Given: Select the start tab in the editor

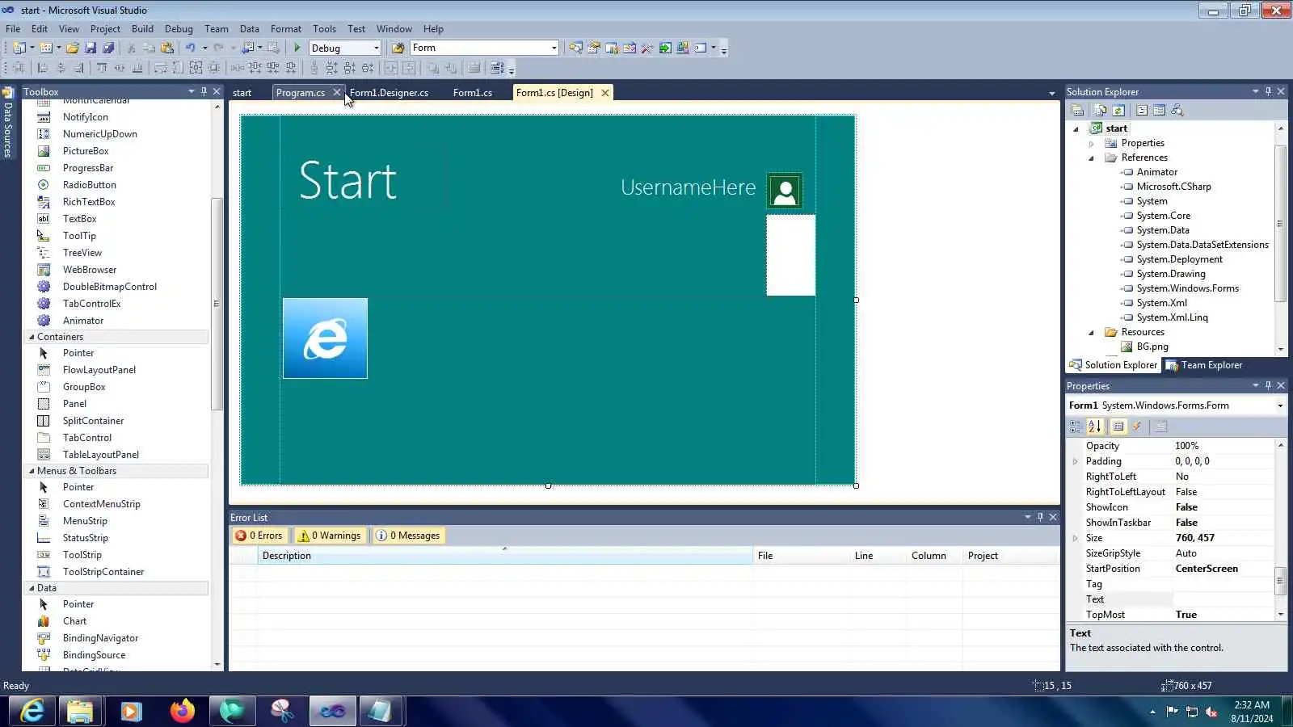Looking at the screenshot, I should [x=242, y=93].
